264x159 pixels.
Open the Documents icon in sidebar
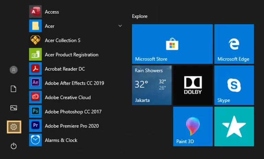click(13, 89)
